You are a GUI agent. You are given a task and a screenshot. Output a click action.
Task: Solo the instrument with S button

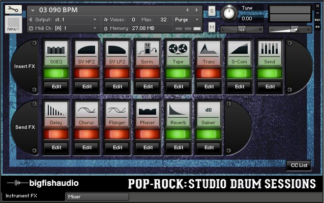pos(212,11)
